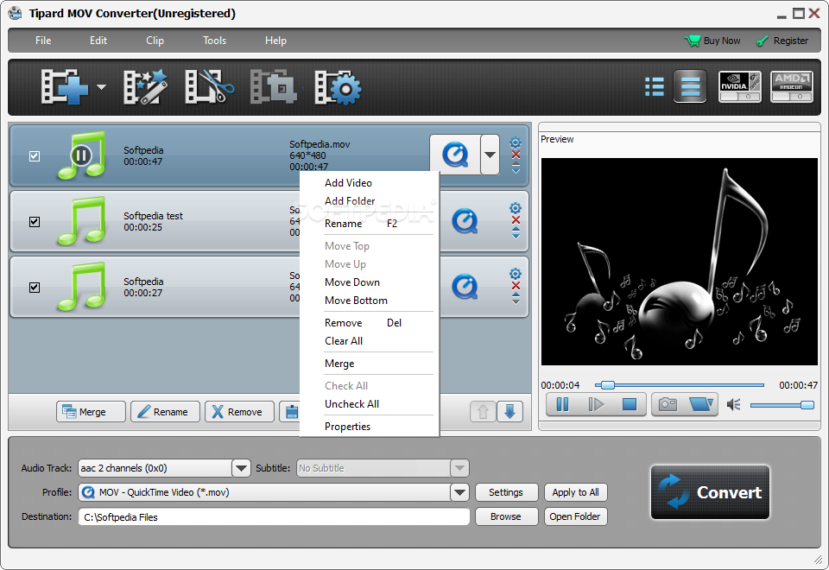Open the Profile format dropdown
829x570 pixels.
coord(459,492)
